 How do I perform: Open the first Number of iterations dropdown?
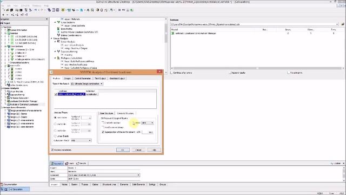[x=86, y=118]
